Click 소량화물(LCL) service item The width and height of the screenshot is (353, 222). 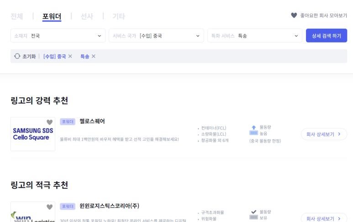click(213, 134)
